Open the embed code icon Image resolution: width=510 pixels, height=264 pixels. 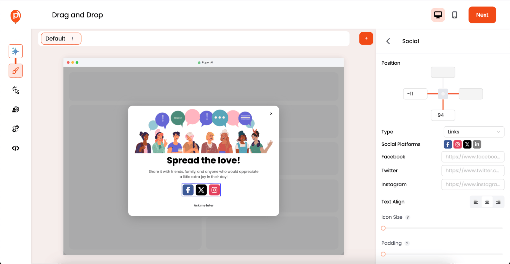click(x=15, y=148)
